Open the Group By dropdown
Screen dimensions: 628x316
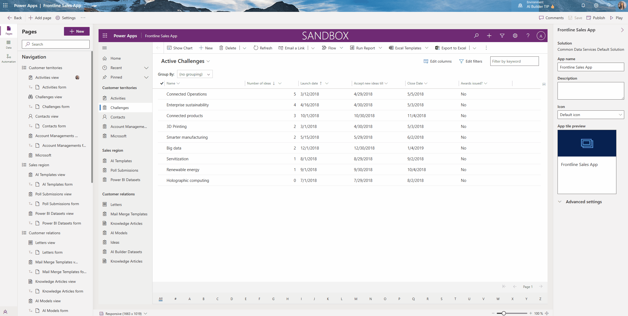click(x=195, y=74)
